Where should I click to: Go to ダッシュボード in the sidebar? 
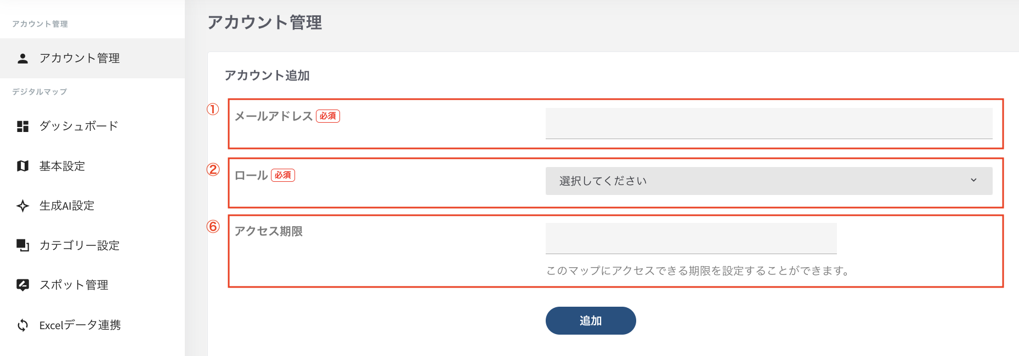pyautogui.click(x=79, y=126)
